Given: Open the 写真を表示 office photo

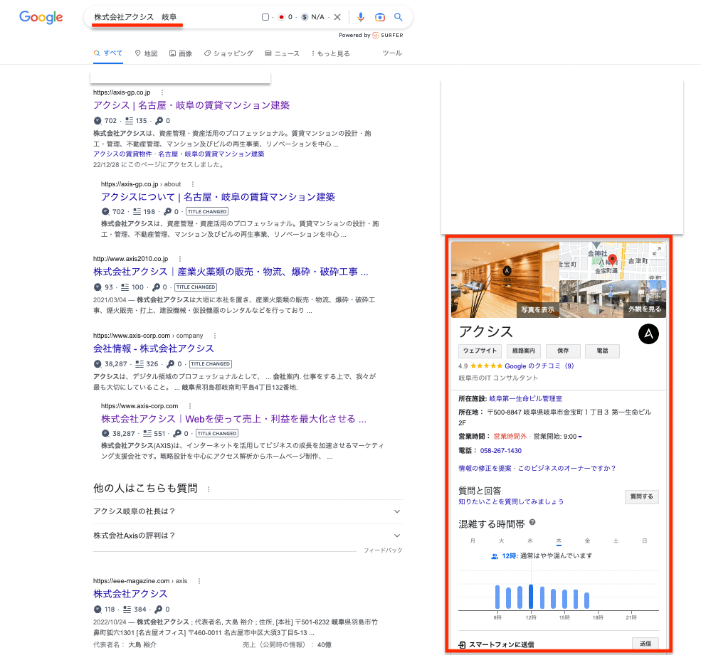Looking at the screenshot, I should (x=505, y=279).
